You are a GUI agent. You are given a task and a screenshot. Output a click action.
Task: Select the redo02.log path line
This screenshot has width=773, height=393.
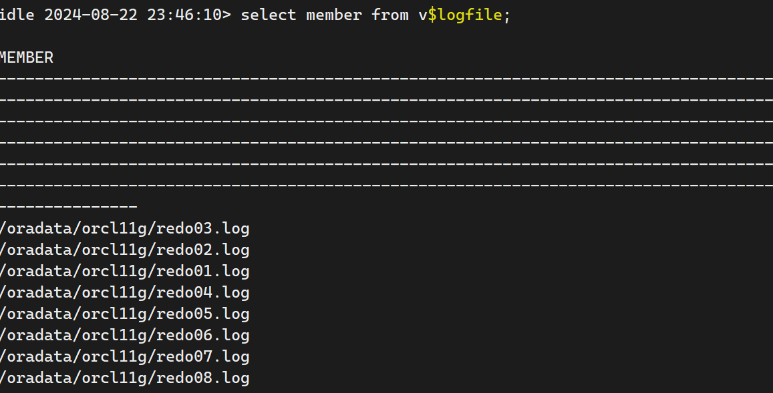(125, 250)
